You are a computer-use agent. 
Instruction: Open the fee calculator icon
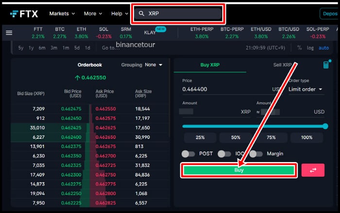[326, 65]
